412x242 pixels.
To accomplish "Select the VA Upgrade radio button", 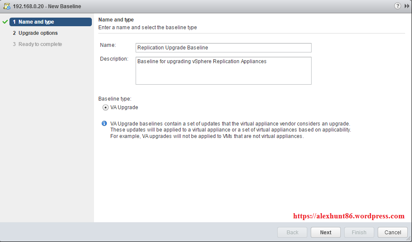I will click(x=106, y=107).
